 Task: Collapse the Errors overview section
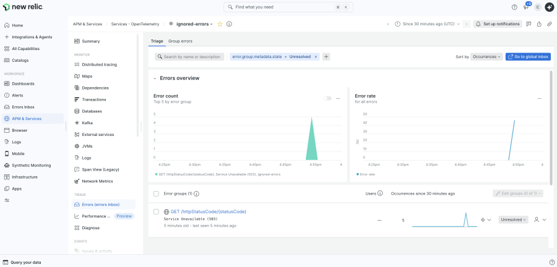pyautogui.click(x=155, y=78)
